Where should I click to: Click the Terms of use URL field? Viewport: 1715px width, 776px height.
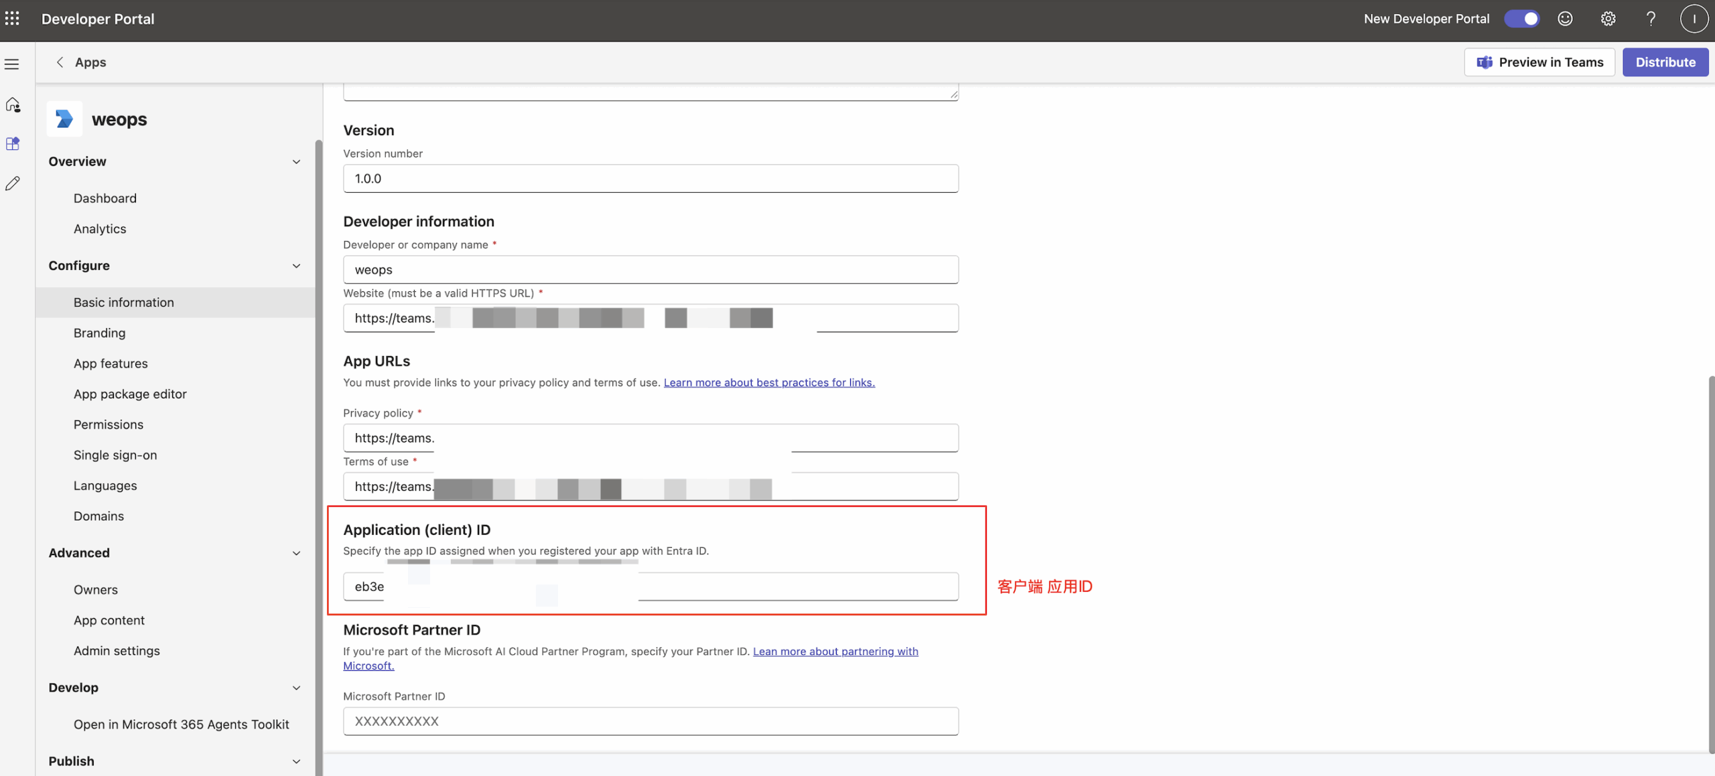tap(650, 487)
